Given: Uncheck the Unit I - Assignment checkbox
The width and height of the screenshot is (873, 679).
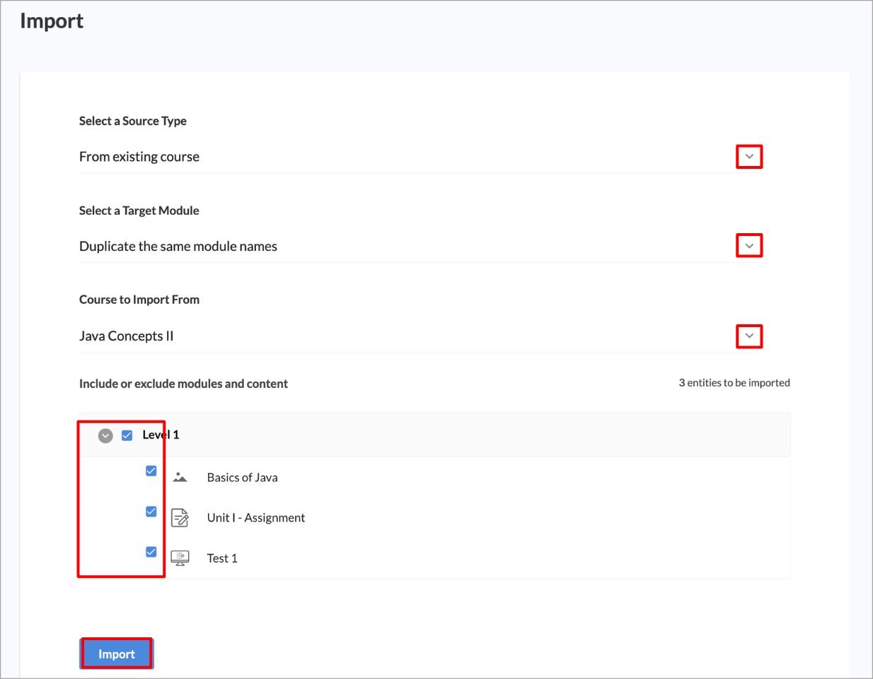Looking at the screenshot, I should (151, 511).
